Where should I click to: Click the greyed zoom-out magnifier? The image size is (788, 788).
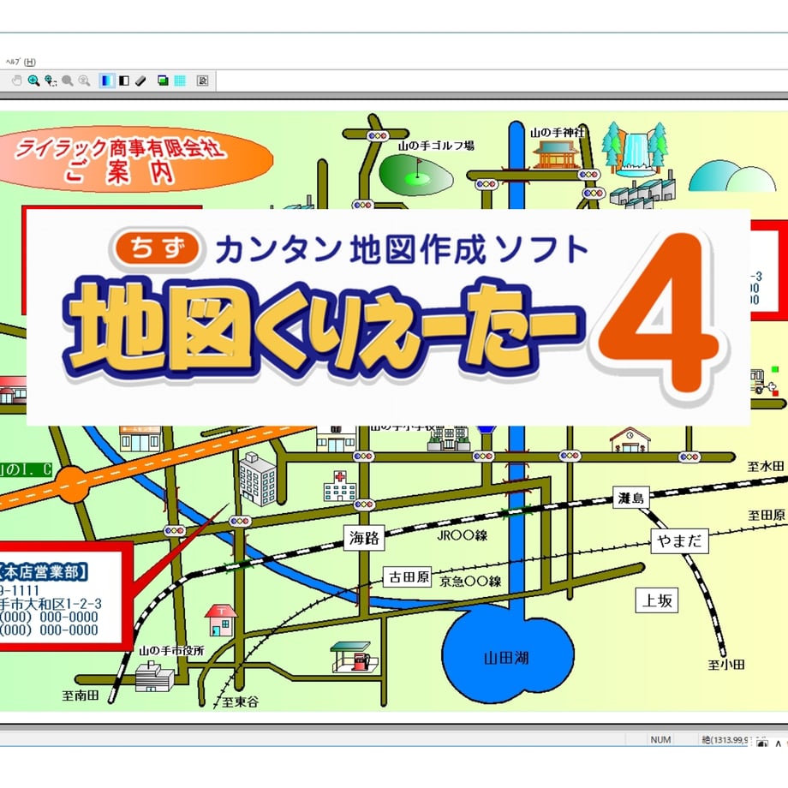(x=68, y=81)
